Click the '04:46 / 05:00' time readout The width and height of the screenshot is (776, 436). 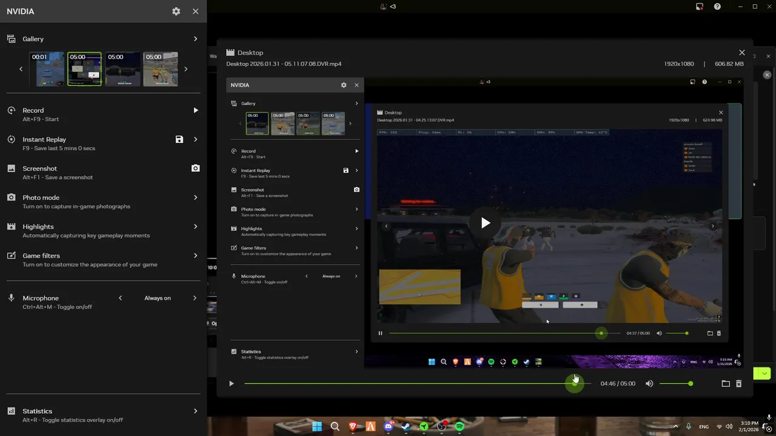click(x=618, y=383)
